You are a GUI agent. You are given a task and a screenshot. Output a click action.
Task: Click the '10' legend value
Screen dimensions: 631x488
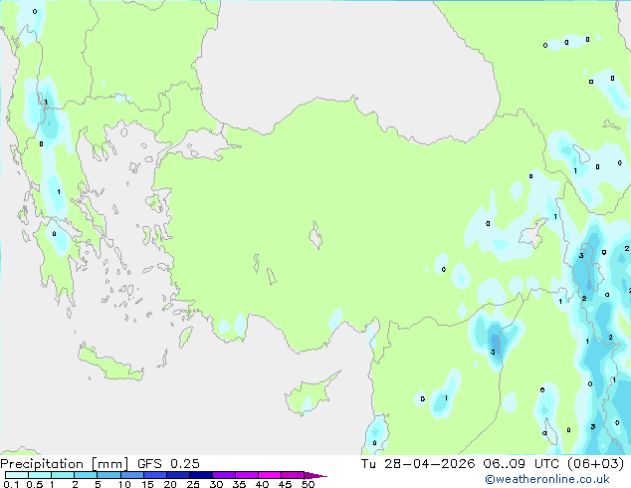tap(124, 484)
